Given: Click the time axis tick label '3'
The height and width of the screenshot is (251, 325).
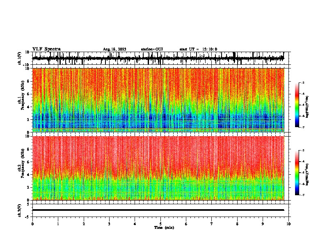Looking at the screenshot, I should tap(109, 224).
